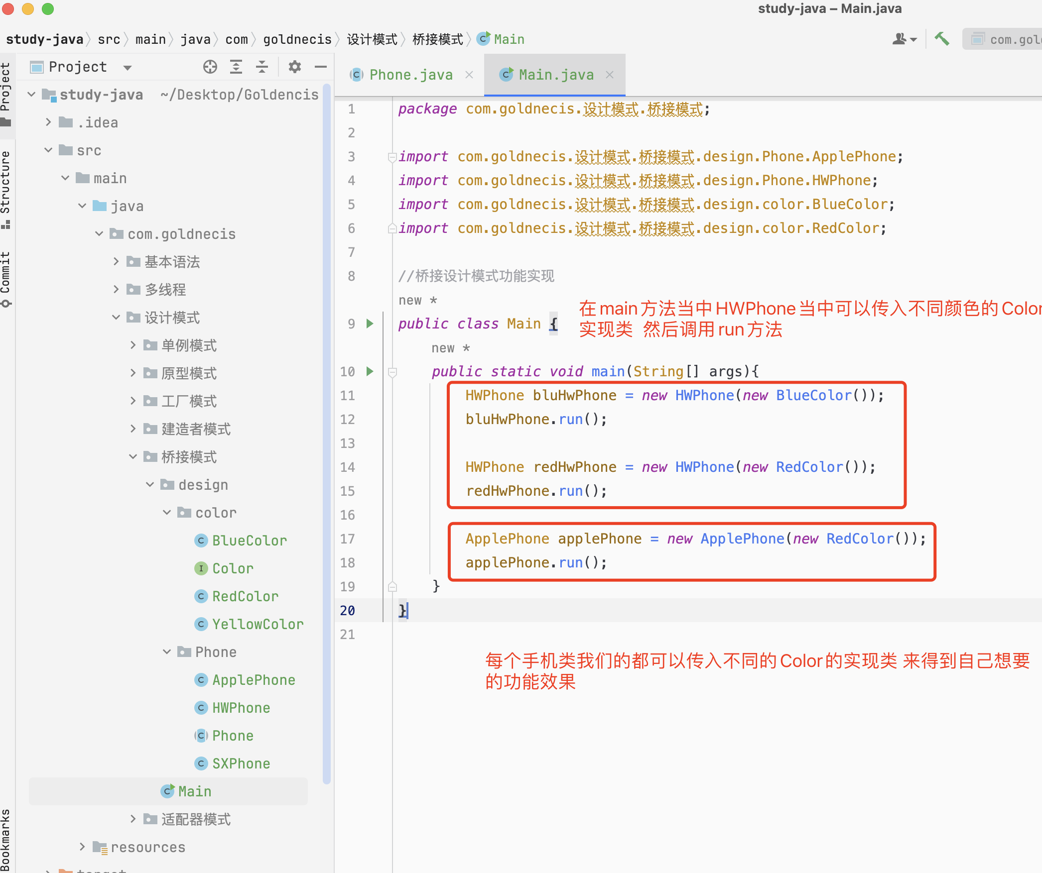Toggle fold for the import block on line 3
This screenshot has width=1042, height=873.
tap(392, 157)
